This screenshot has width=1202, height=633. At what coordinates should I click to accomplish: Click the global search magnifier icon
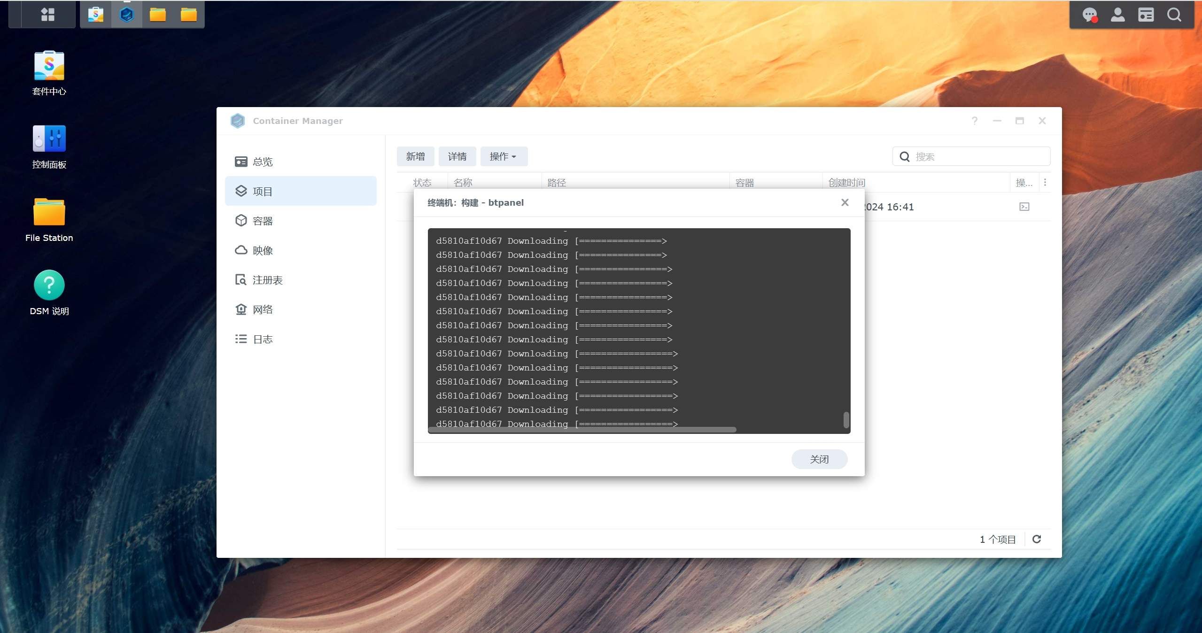tap(1174, 15)
